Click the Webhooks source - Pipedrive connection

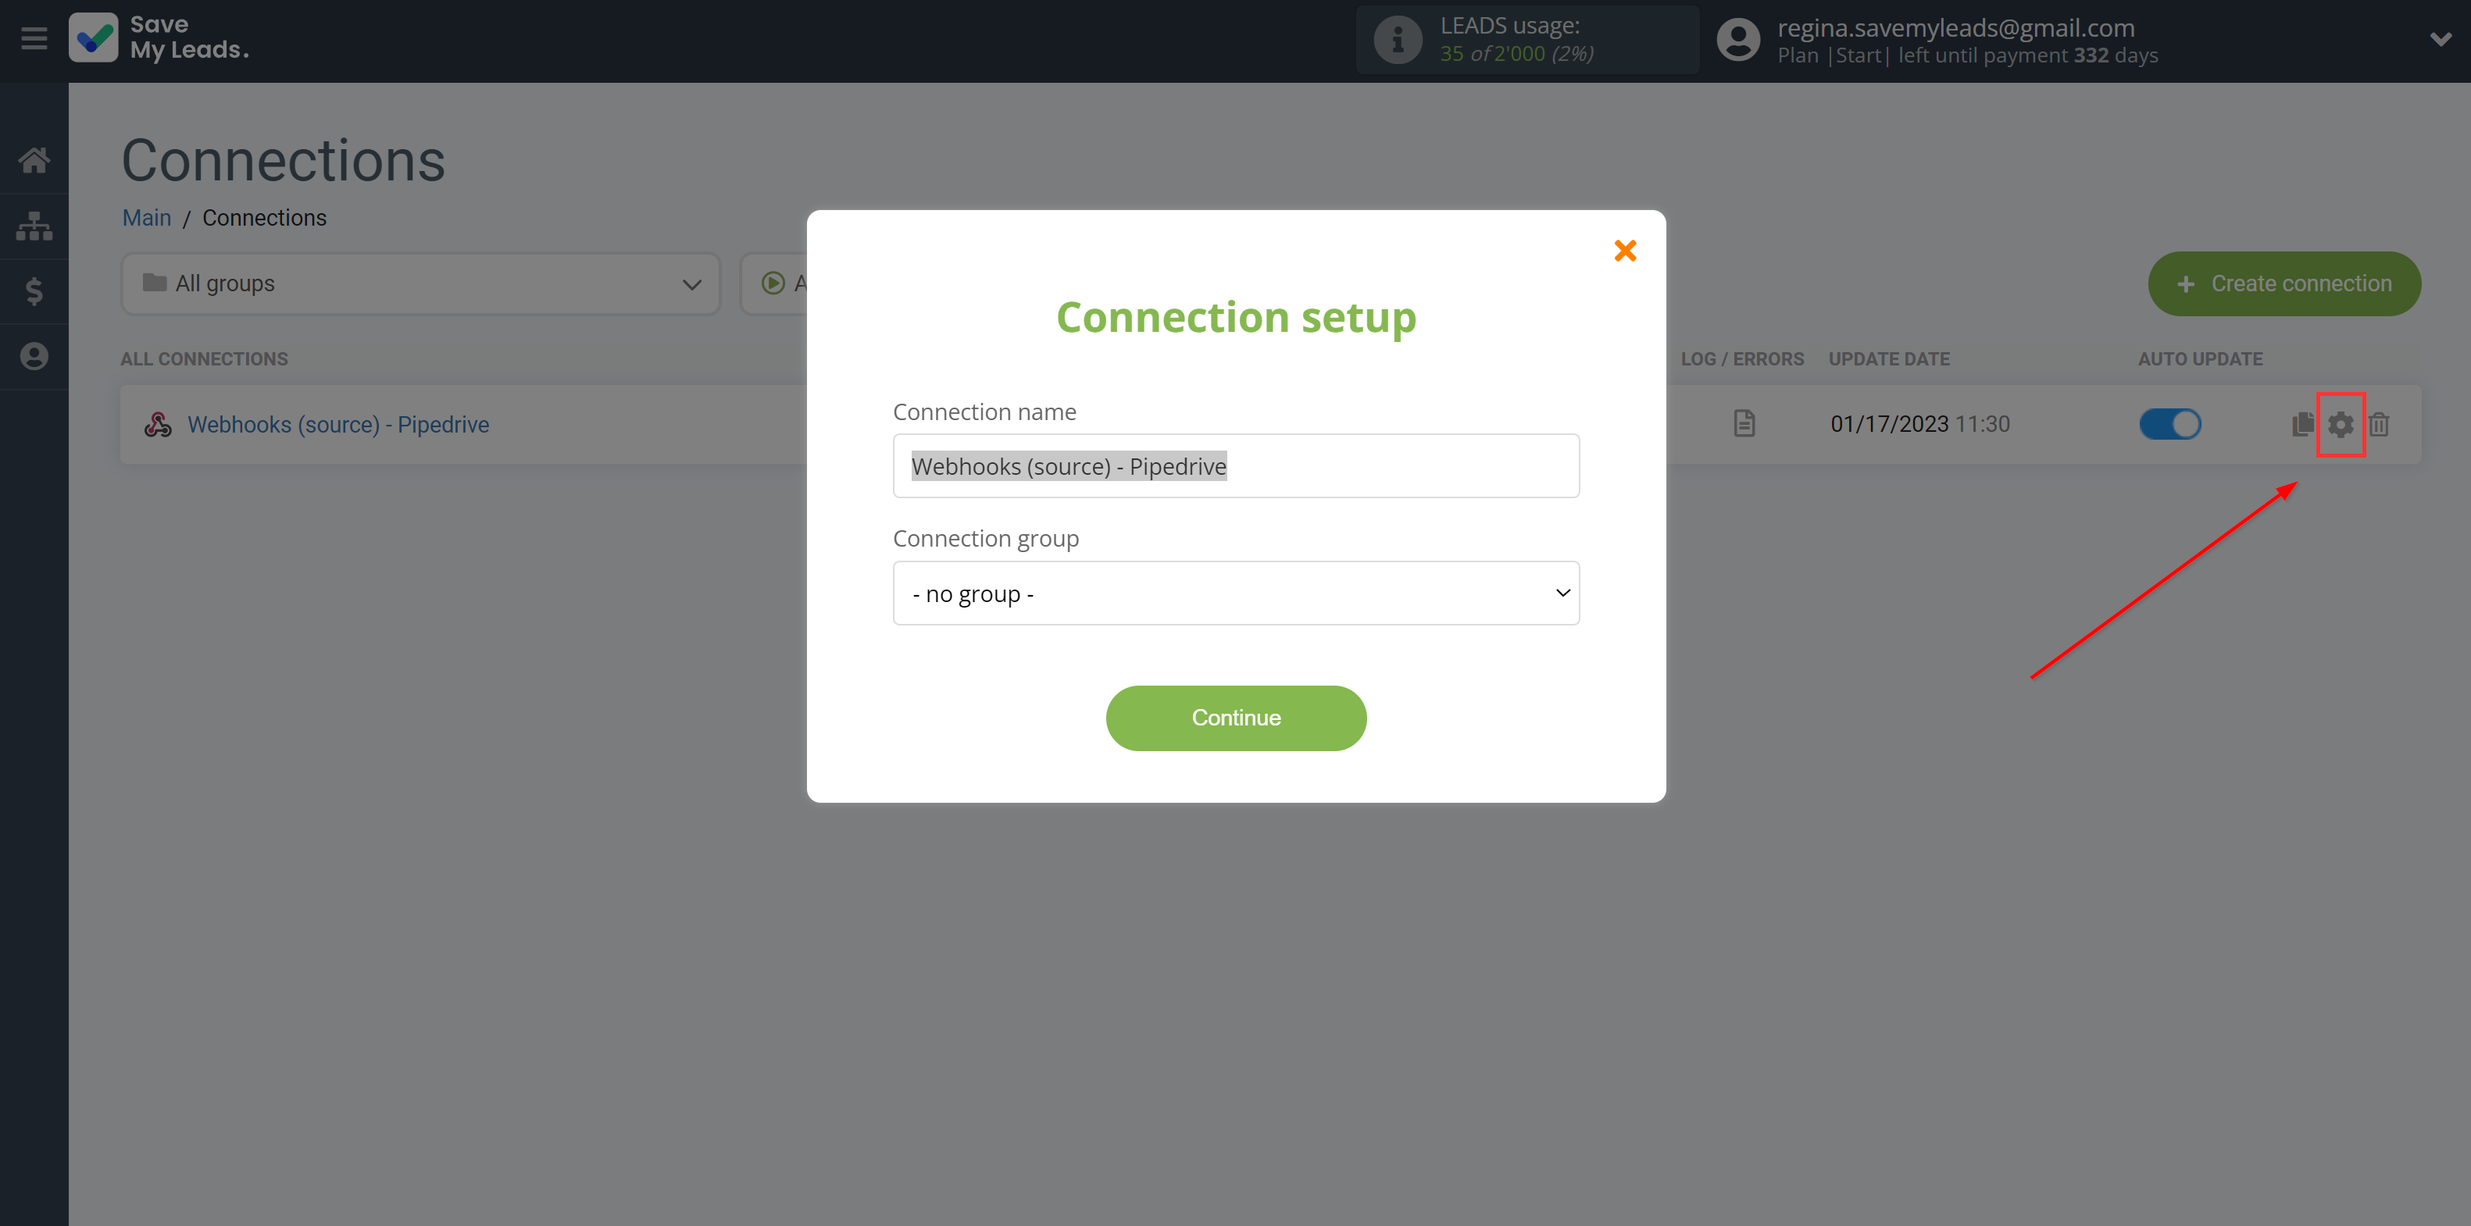pyautogui.click(x=339, y=422)
